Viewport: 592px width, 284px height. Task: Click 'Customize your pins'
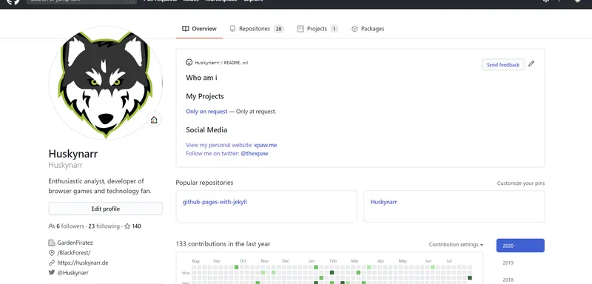coord(521,183)
